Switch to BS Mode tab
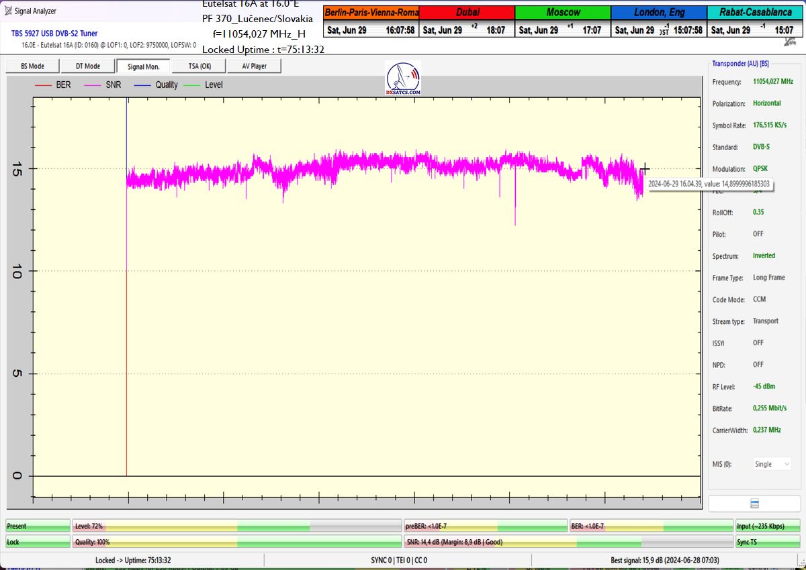This screenshot has width=806, height=570. pyautogui.click(x=32, y=66)
